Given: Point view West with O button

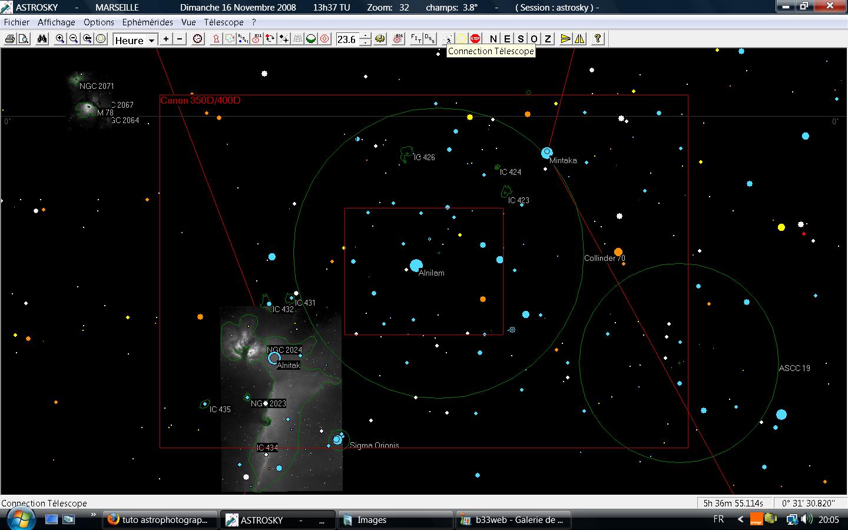Looking at the screenshot, I should (x=534, y=39).
